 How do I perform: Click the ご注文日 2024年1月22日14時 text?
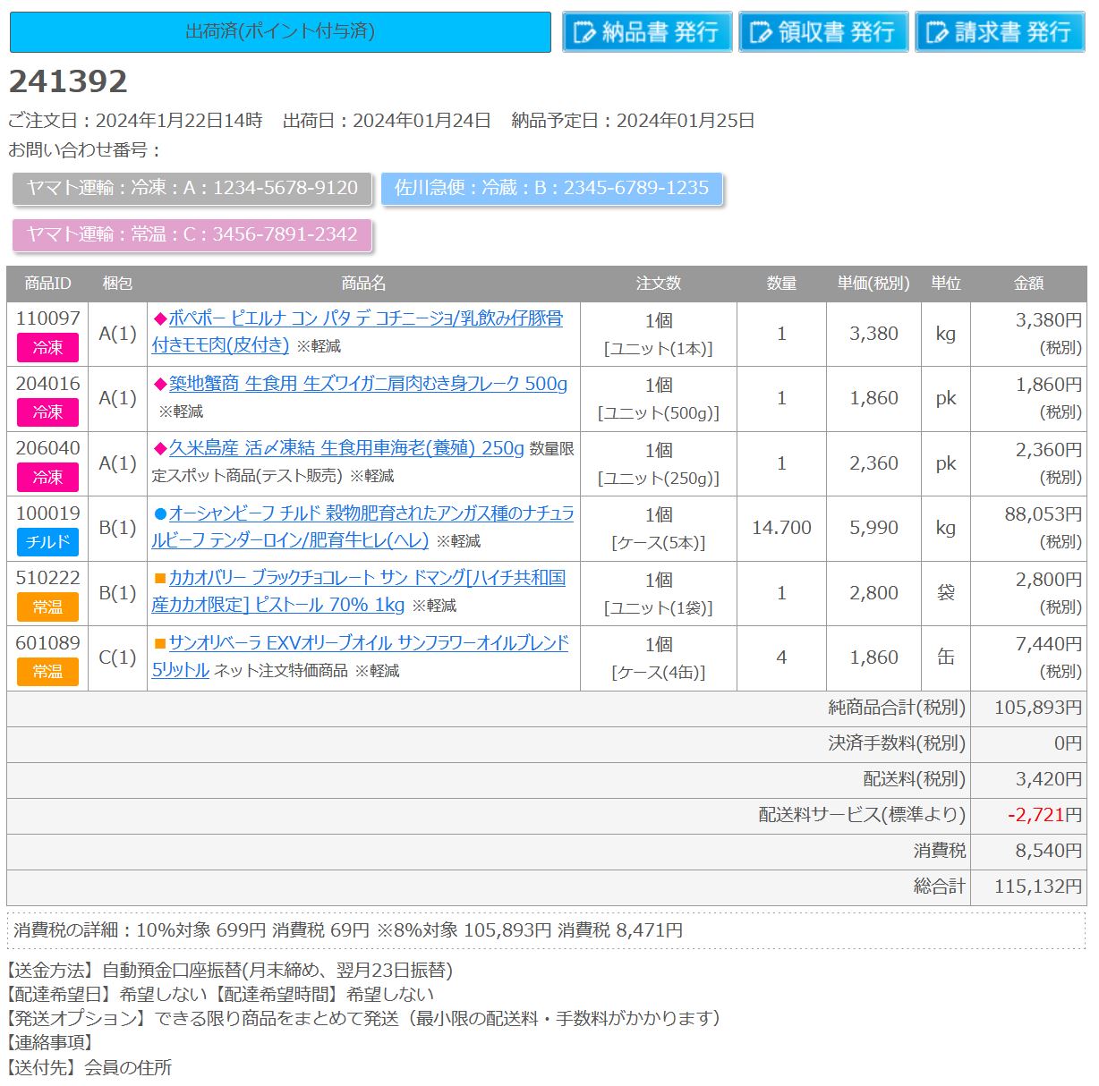[x=135, y=121]
